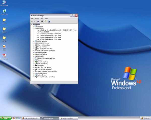This screenshot has height=120, width=151.
Task: Expand Floppy disk drives
Action: point(34,47)
